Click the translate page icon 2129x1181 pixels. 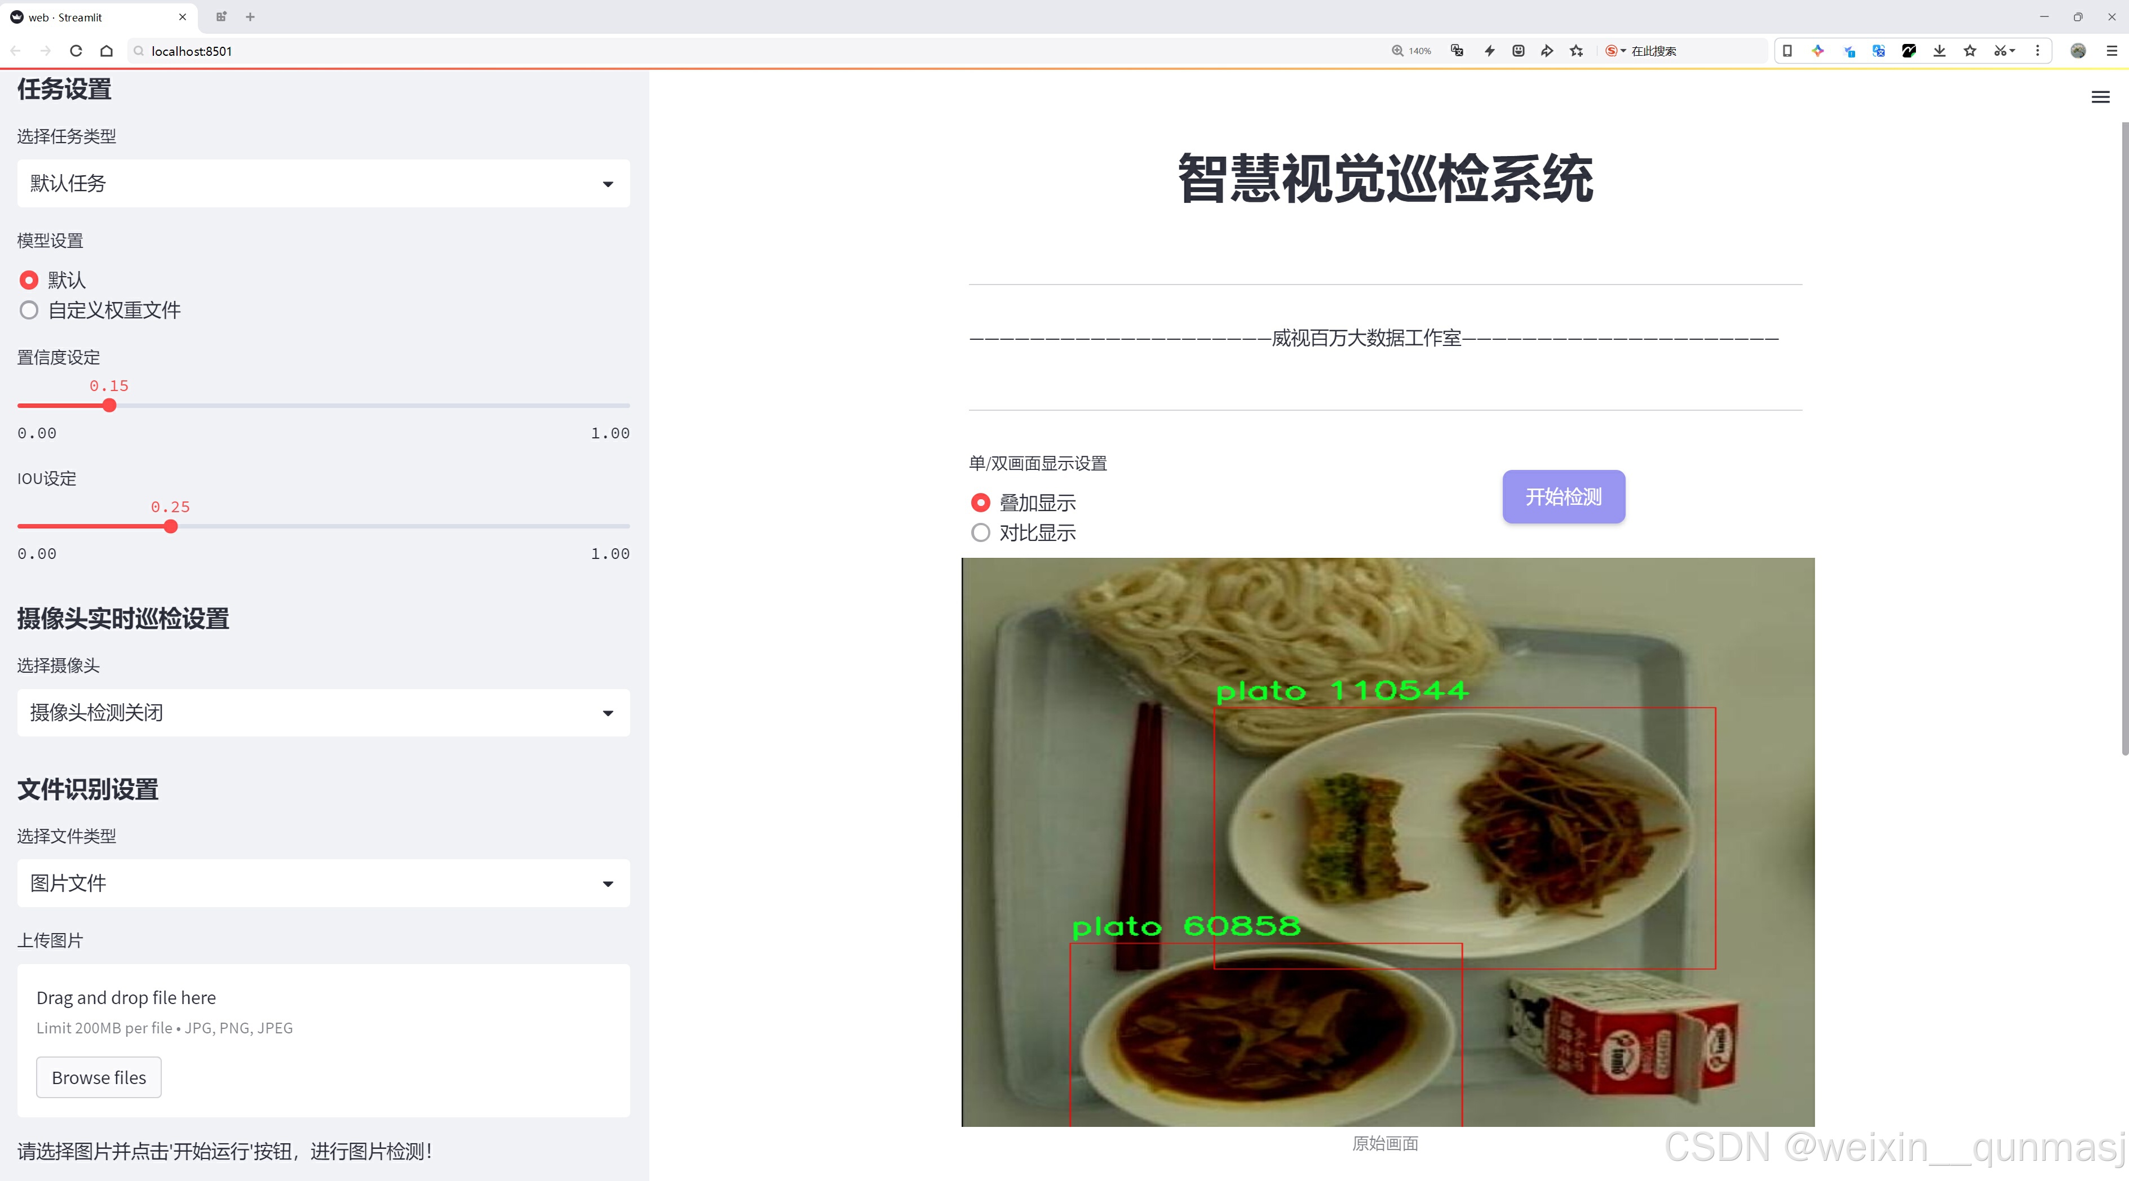click(x=1457, y=51)
